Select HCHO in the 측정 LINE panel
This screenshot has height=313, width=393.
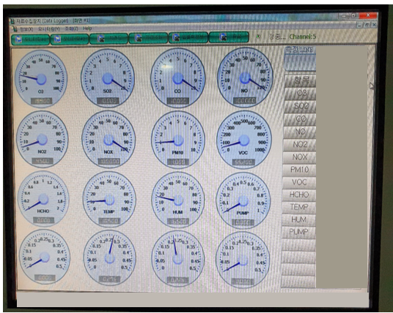pyautogui.click(x=299, y=195)
